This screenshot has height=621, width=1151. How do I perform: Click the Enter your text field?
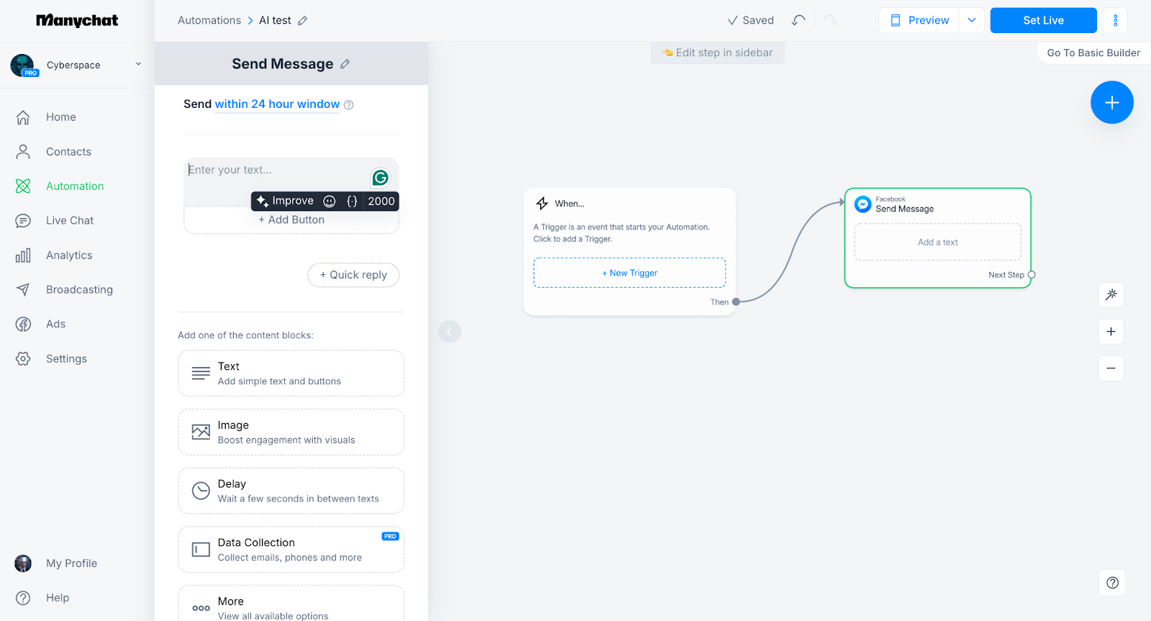[x=277, y=171]
